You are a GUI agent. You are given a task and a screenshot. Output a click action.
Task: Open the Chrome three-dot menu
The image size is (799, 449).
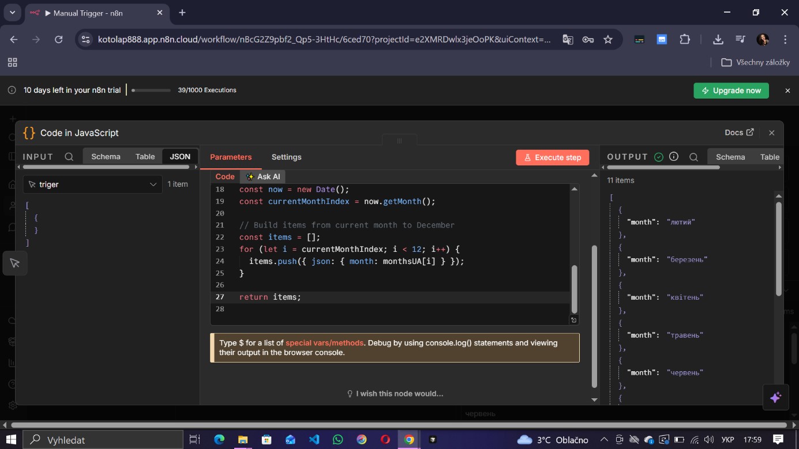pyautogui.click(x=785, y=39)
